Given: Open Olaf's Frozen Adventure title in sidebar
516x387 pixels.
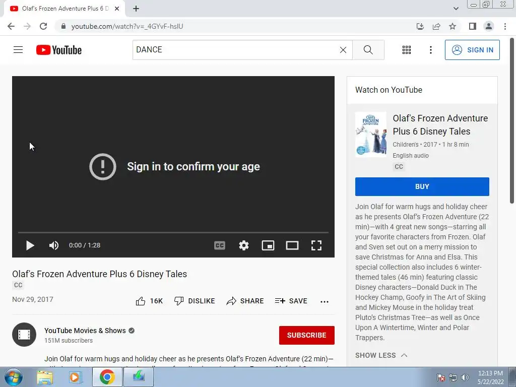Looking at the screenshot, I should pyautogui.click(x=440, y=125).
